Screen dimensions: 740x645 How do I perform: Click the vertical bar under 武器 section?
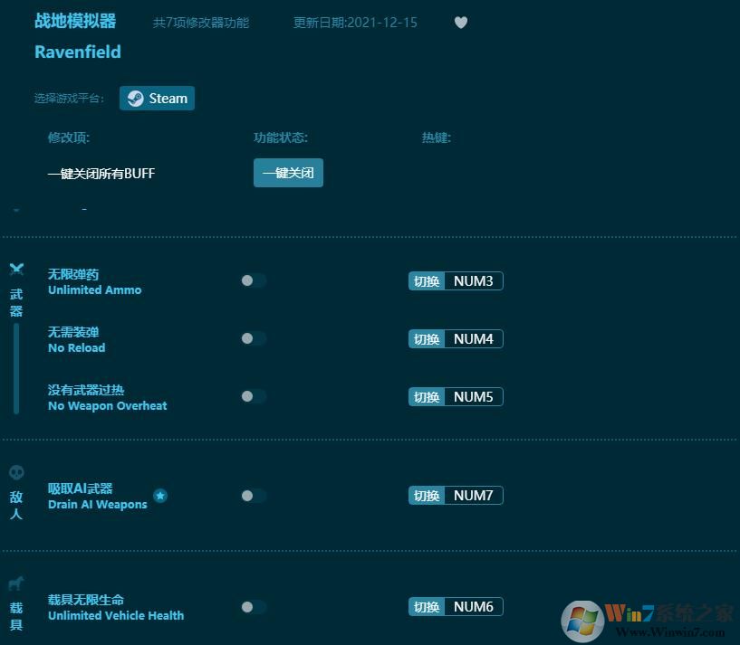[16, 368]
